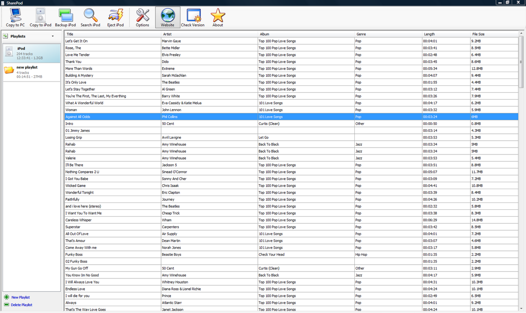
Task: Open the About star icon
Action: tap(218, 17)
